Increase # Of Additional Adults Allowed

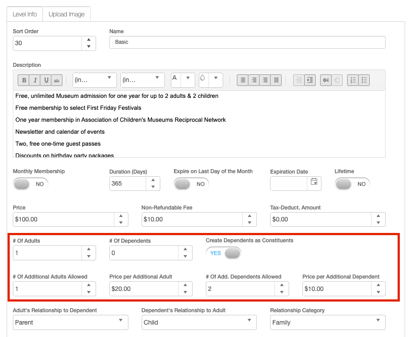pyautogui.click(x=89, y=285)
